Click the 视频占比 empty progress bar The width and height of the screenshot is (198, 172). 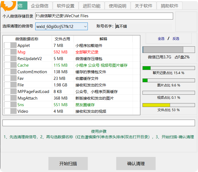(x=169, y=93)
